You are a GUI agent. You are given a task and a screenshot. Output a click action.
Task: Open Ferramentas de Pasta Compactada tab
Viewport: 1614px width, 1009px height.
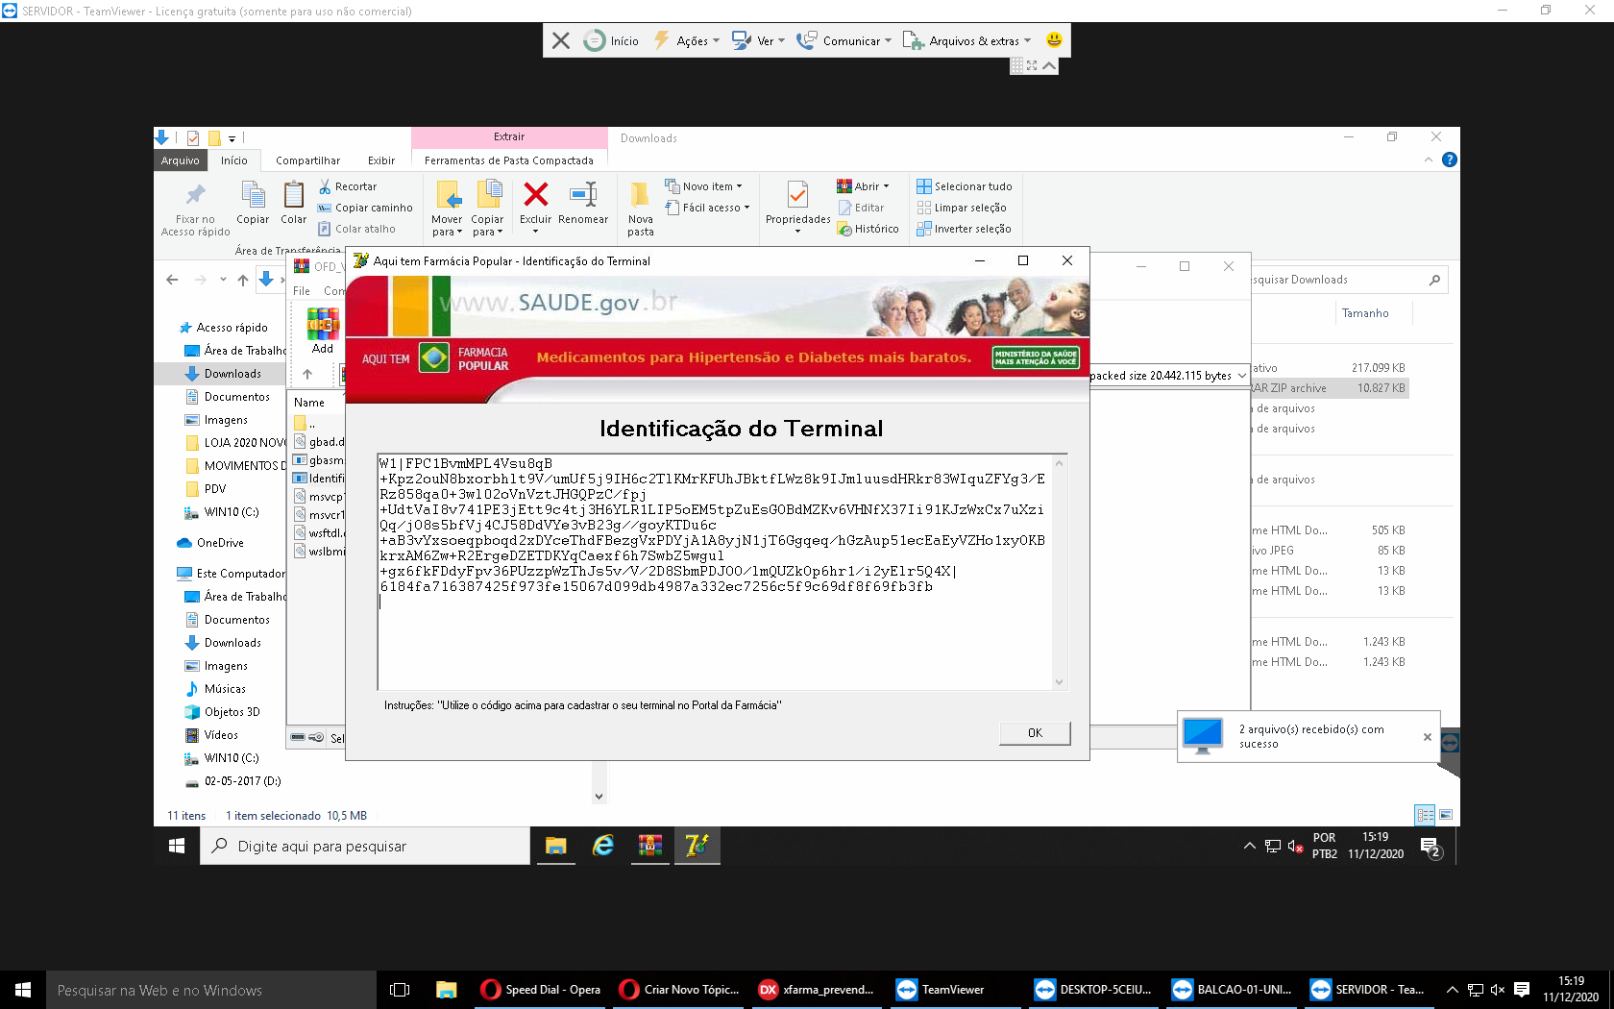click(x=509, y=160)
